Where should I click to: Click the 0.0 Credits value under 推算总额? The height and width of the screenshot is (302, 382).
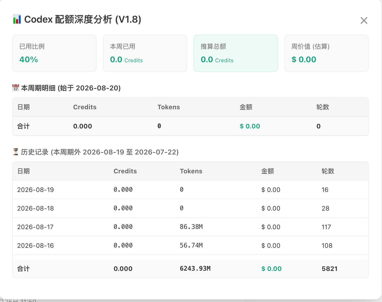pos(217,60)
